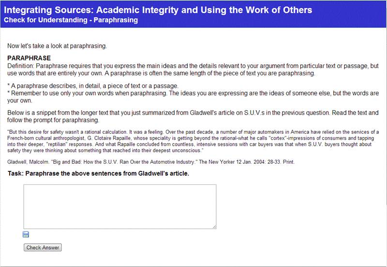Screen dimensions: 387x267
Task: Click the bullet "A paraphrase describes, in detail"
Action: pos(93,86)
